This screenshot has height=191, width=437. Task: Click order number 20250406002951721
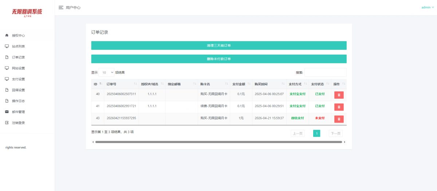tap(121, 106)
